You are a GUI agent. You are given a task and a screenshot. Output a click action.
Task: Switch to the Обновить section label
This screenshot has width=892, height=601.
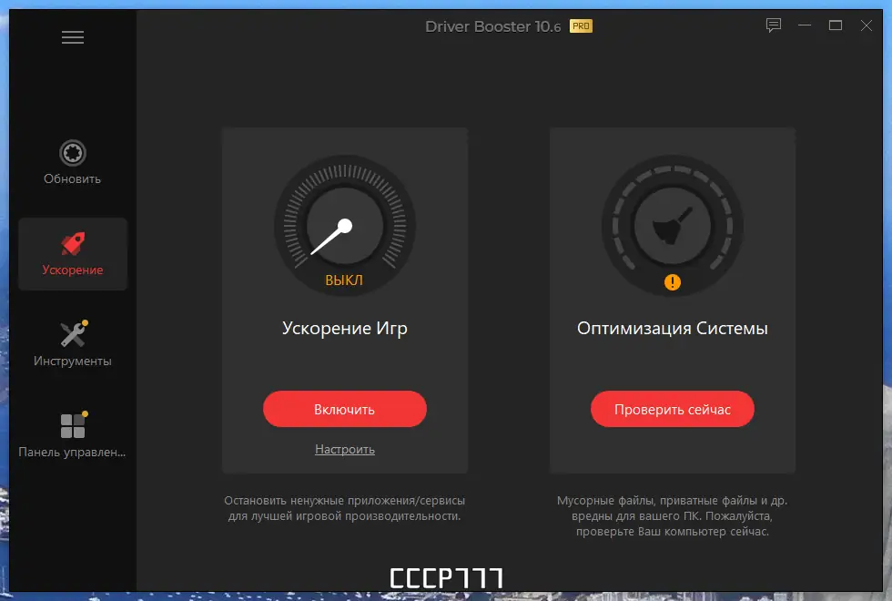point(72,178)
